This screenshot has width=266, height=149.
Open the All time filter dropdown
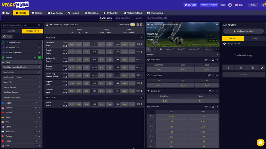7,37
